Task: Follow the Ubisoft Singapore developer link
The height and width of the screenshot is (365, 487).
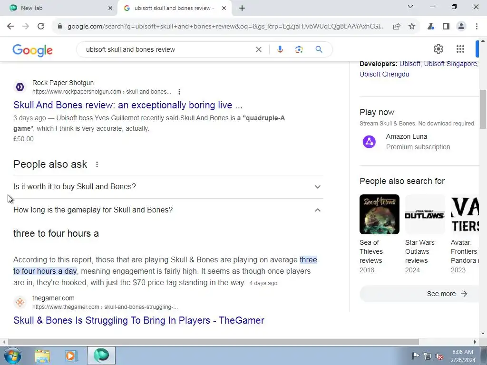Action: coord(450,64)
